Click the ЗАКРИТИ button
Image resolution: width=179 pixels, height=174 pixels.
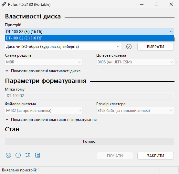(x=156, y=156)
